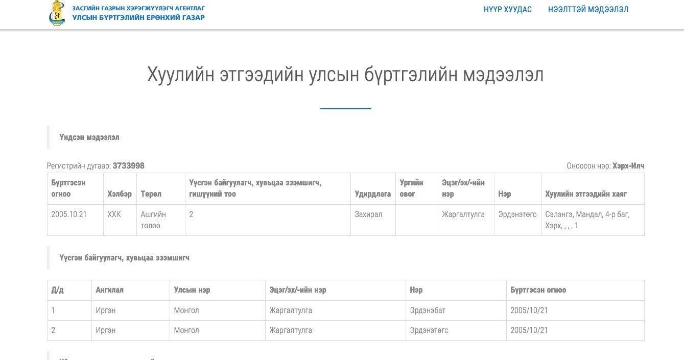Image resolution: width=684 pixels, height=360 pixels.
Task: Click the page heading Хуулийн этгээдийн улсын бүртгэлийн мэдээлэл
Action: pyautogui.click(x=345, y=75)
